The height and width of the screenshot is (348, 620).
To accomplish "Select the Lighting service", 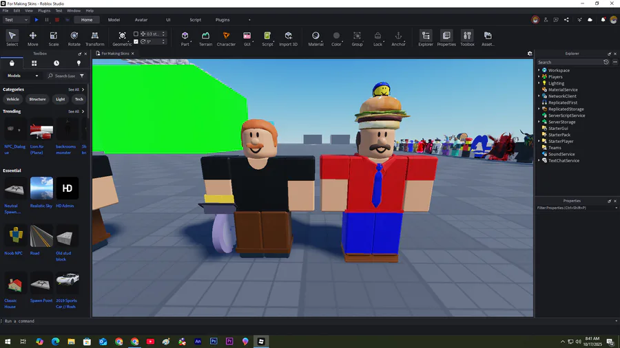I will click(x=556, y=83).
